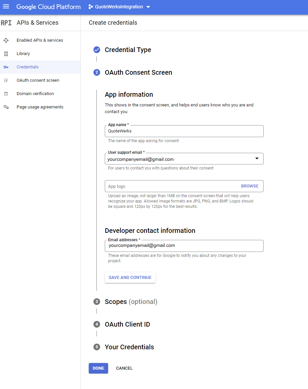Viewport: 308px width, 389px height.
Task: Click into the App name field
Action: (184, 131)
